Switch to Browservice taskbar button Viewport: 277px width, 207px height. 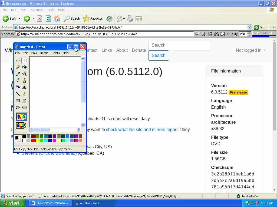pyautogui.click(x=50, y=203)
